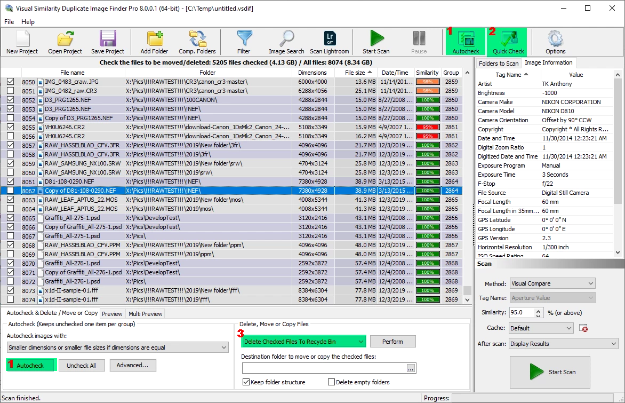This screenshot has height=403, width=625.
Task: Click the Autocheck toolbar icon
Action: coord(466,42)
